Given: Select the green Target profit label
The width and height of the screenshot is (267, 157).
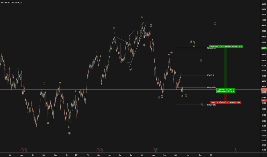Looking at the screenshot, I should pos(226,46).
